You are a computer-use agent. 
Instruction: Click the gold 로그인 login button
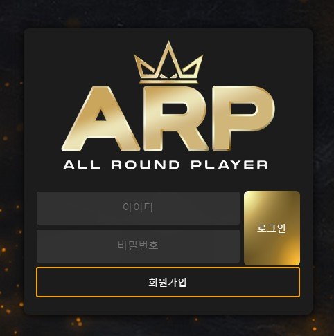click(272, 228)
